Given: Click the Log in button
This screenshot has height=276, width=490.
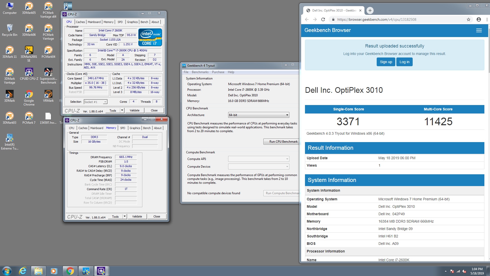Looking at the screenshot, I should click(x=404, y=62).
